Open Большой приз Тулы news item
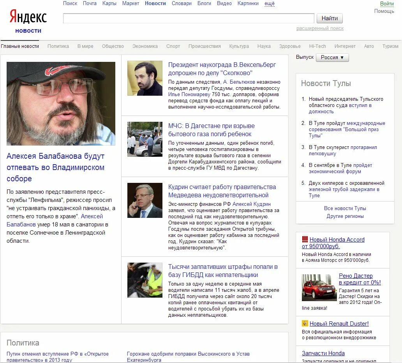The image size is (402, 363). 347,130
